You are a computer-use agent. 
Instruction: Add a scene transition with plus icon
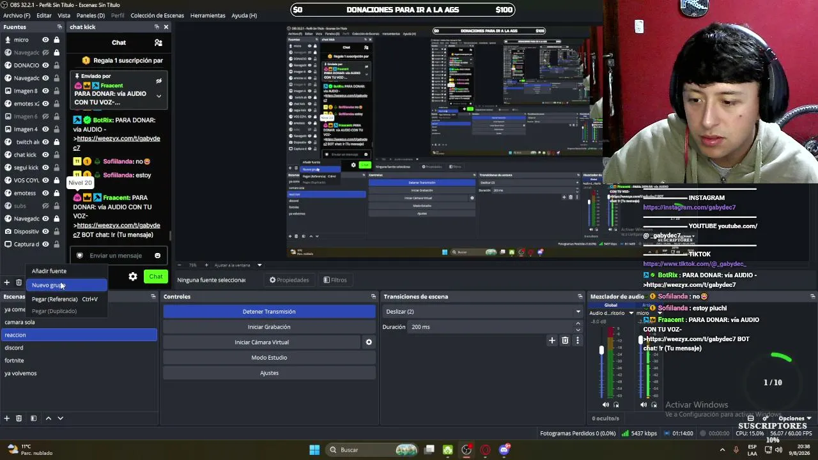(552, 341)
